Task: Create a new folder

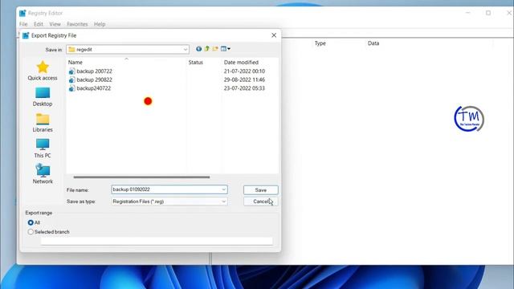Action: coord(215,49)
